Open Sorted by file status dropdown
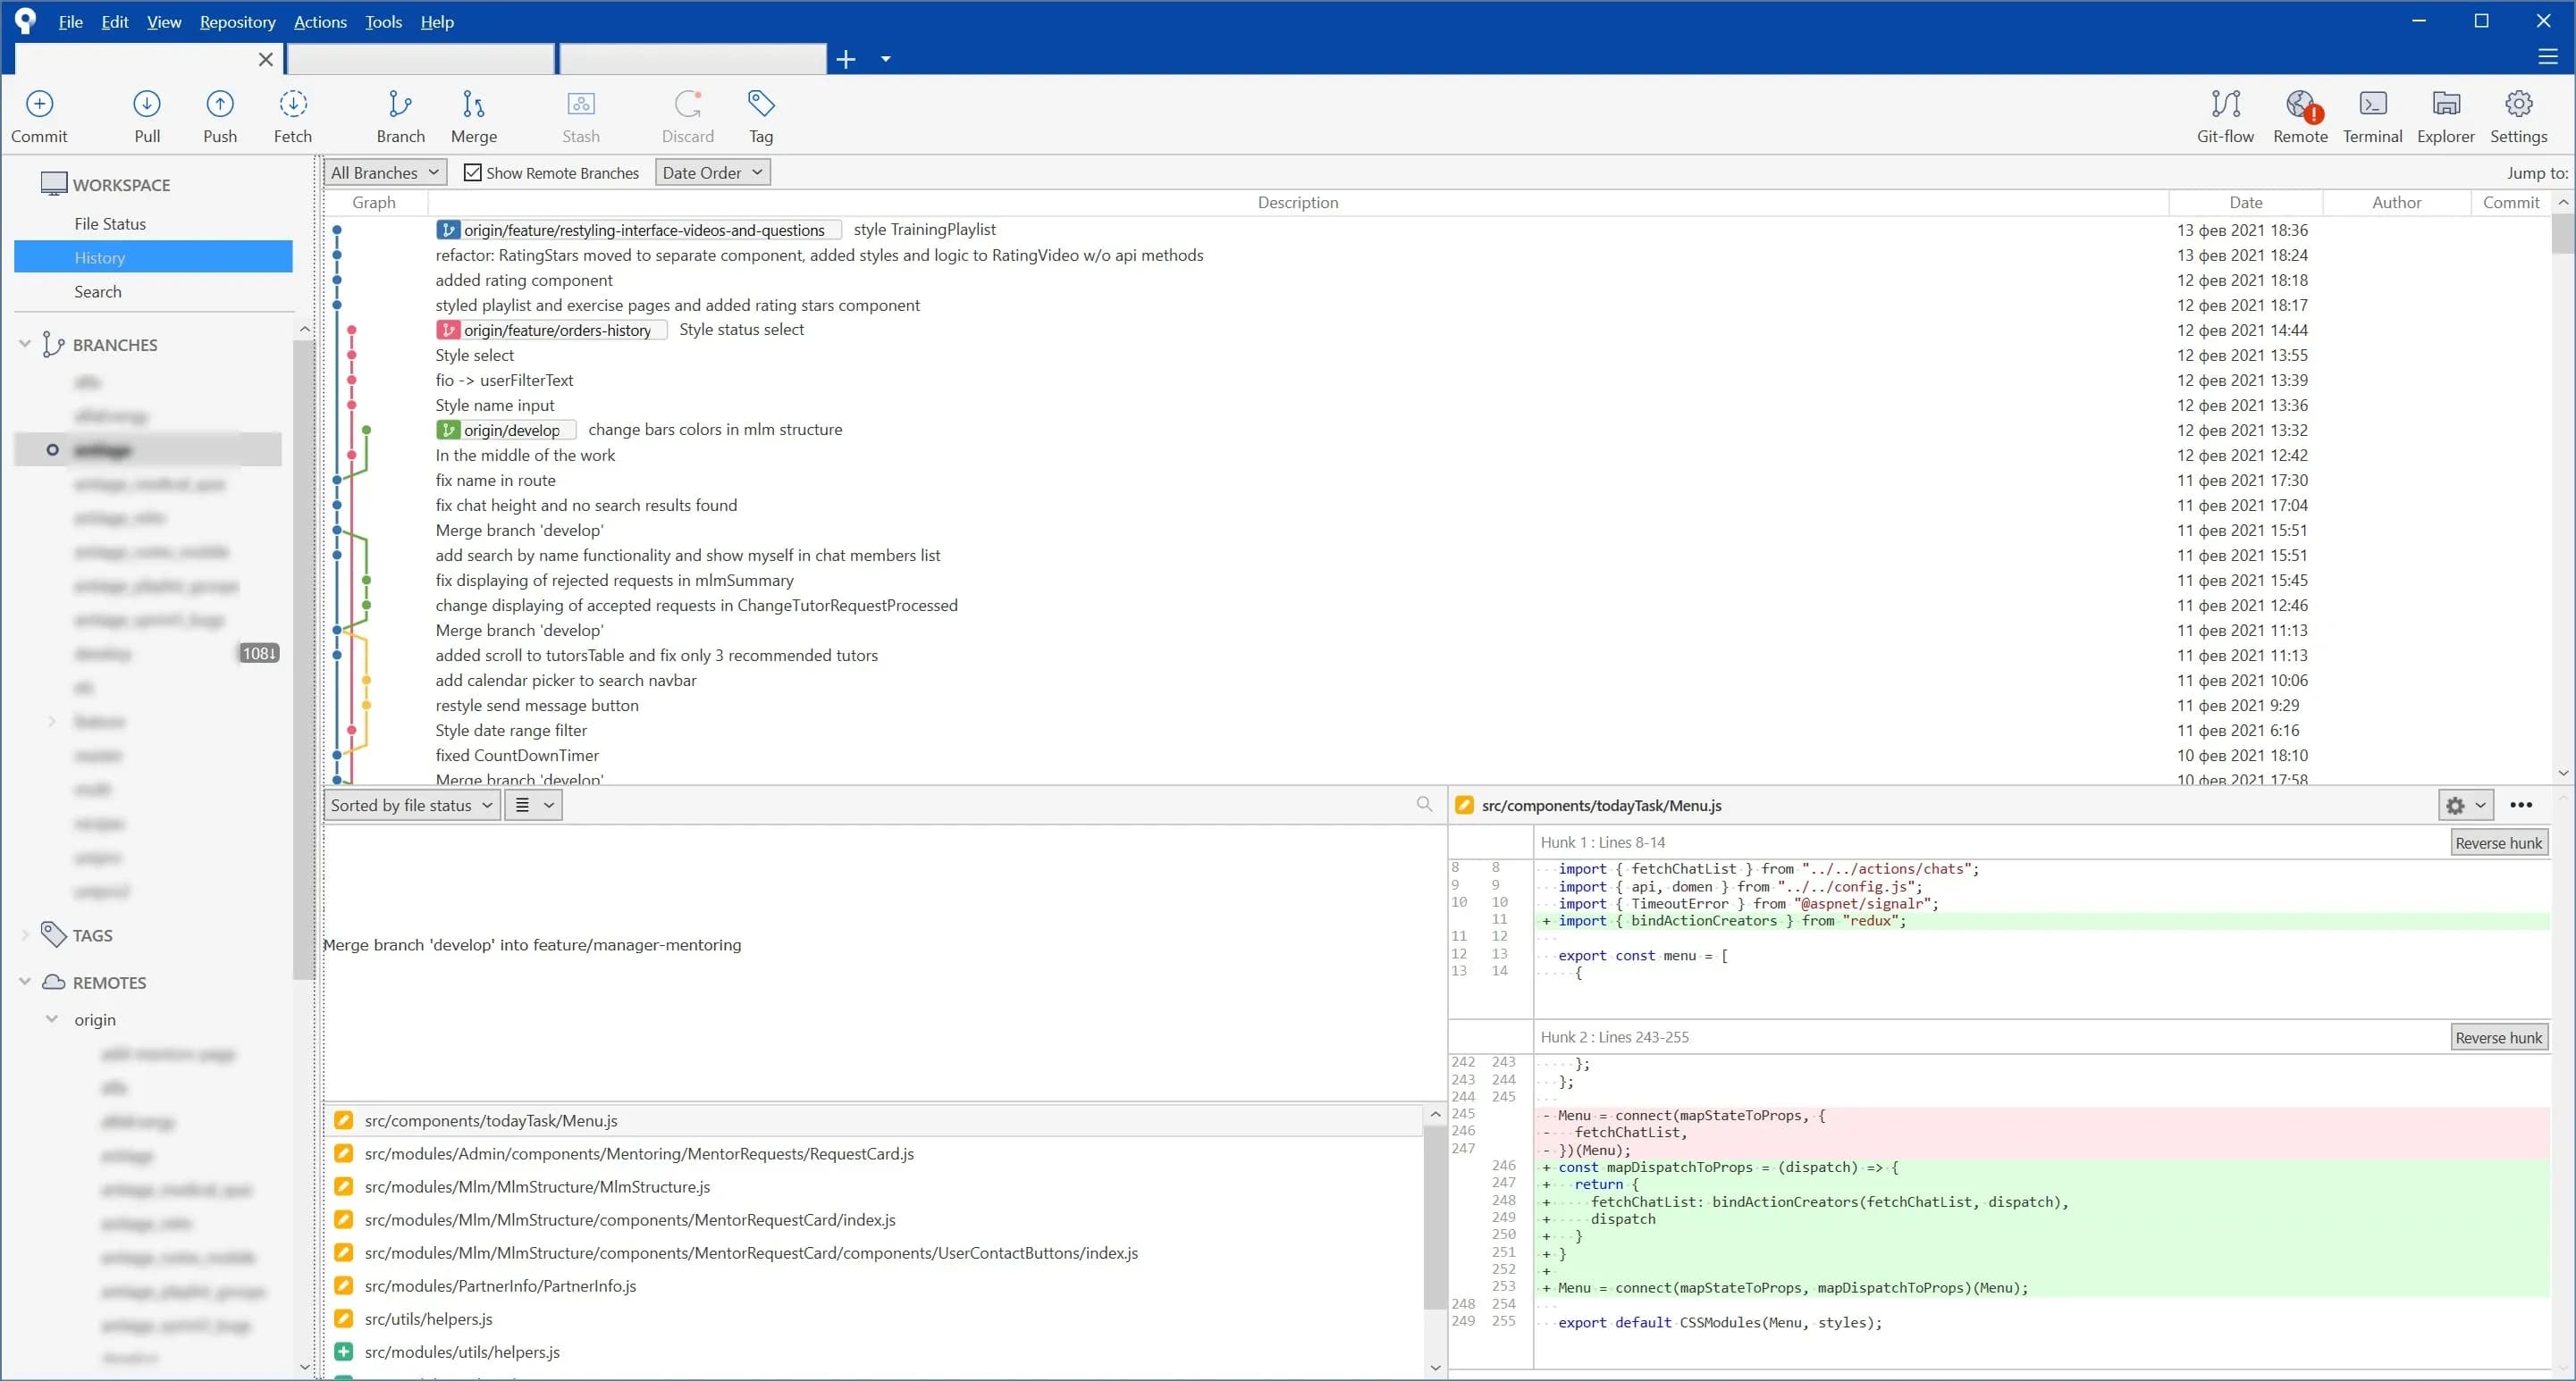The width and height of the screenshot is (2576, 1381). pyautogui.click(x=412, y=805)
